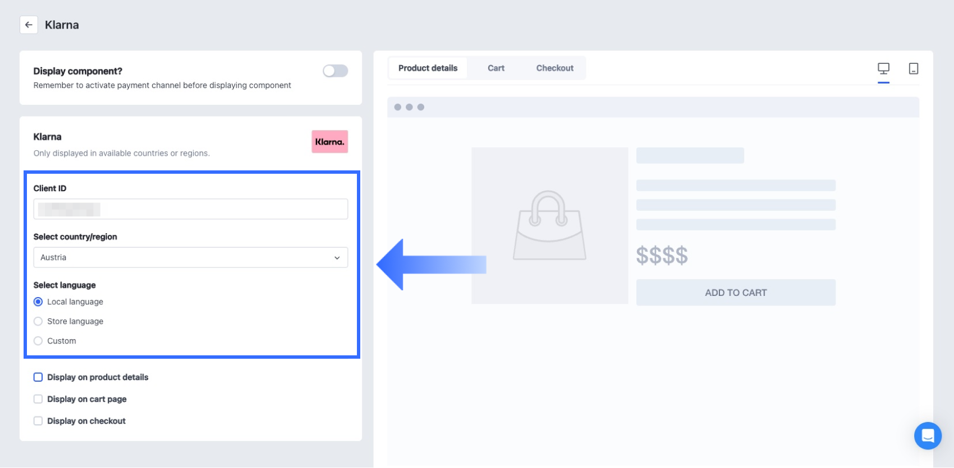Toggle the Display component switch
The image size is (954, 468).
pyautogui.click(x=336, y=71)
